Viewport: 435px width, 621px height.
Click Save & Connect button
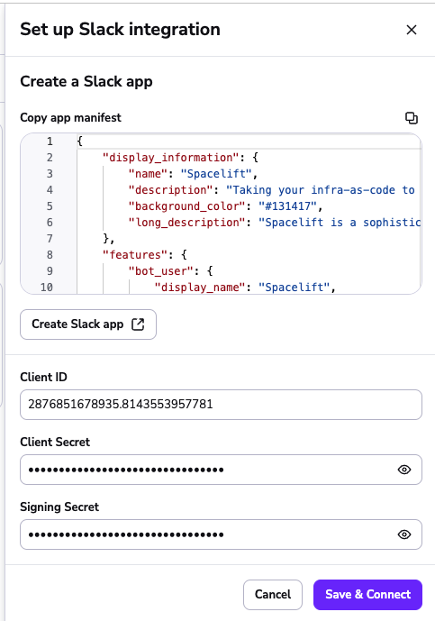(367, 595)
